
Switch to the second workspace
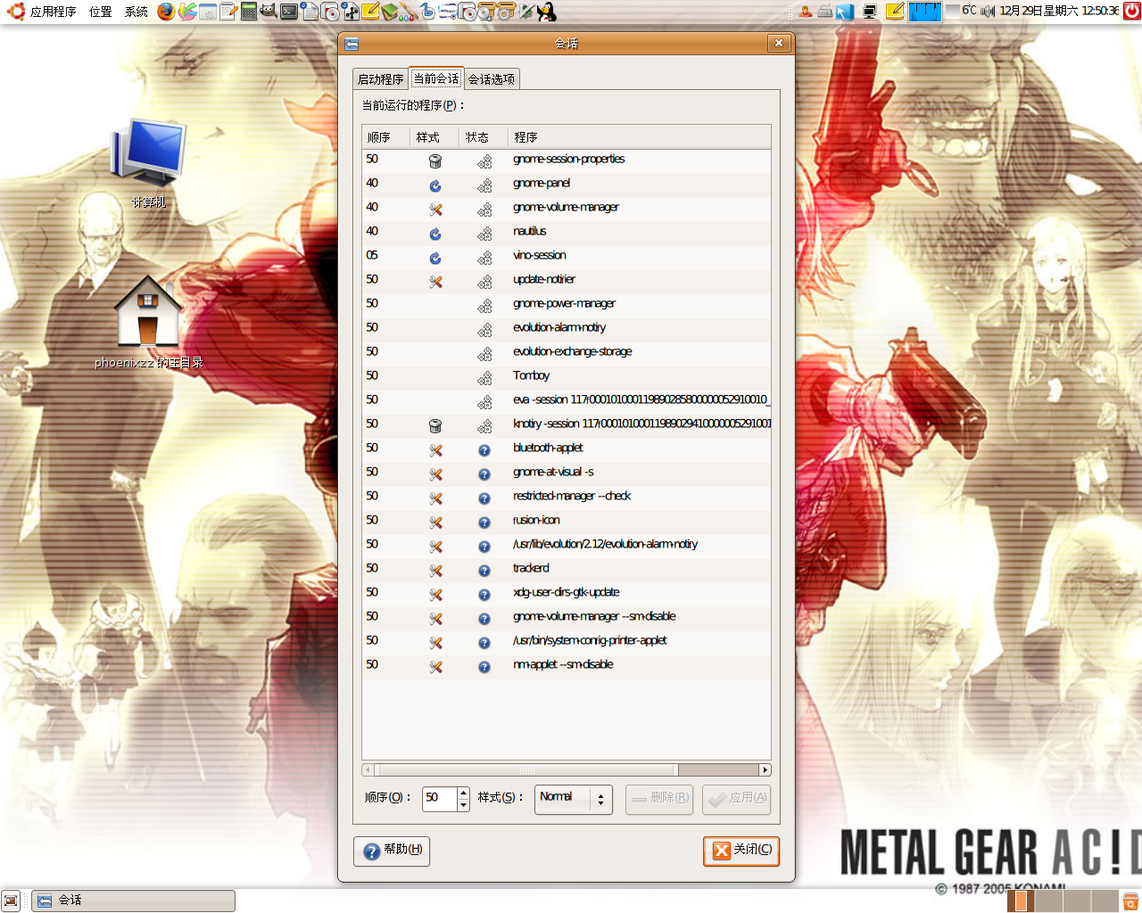click(x=1048, y=901)
